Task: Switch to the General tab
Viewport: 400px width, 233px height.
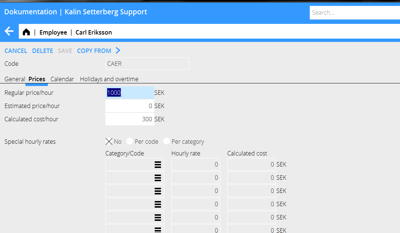Action: point(15,79)
